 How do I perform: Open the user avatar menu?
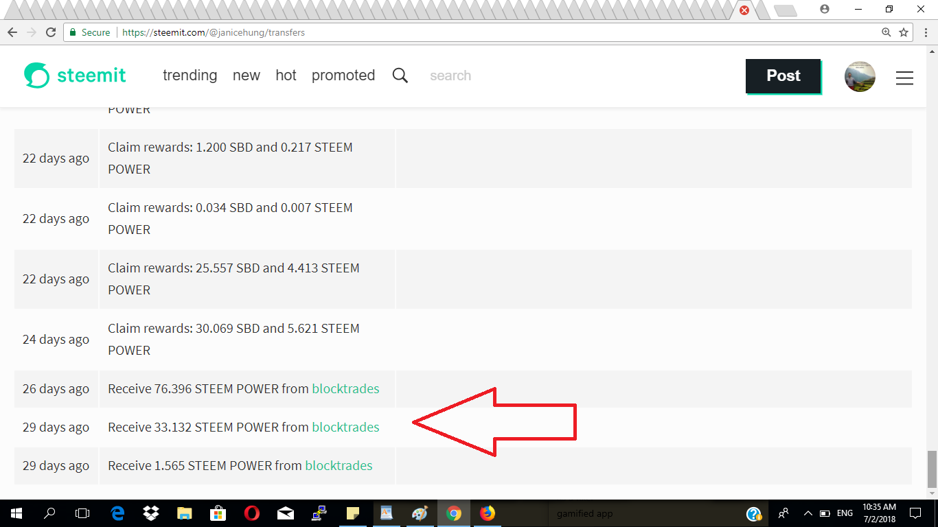(x=860, y=77)
